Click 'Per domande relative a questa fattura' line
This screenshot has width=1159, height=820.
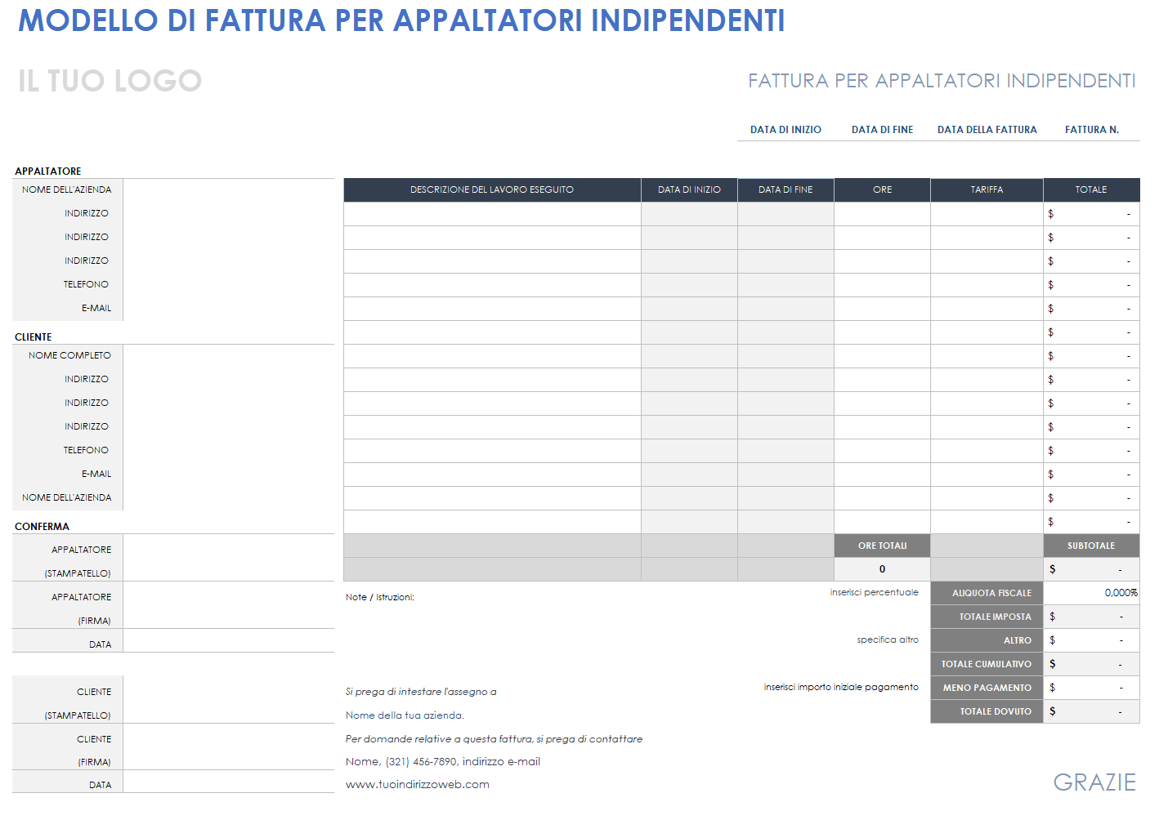coord(494,739)
